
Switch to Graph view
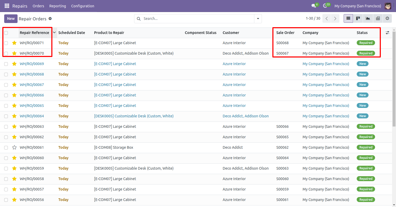(x=368, y=19)
